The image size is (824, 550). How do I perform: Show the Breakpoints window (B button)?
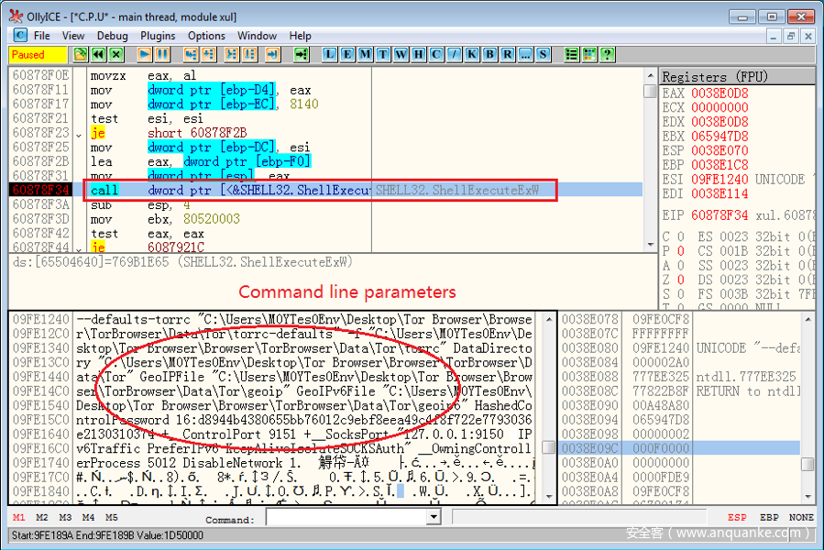(489, 55)
